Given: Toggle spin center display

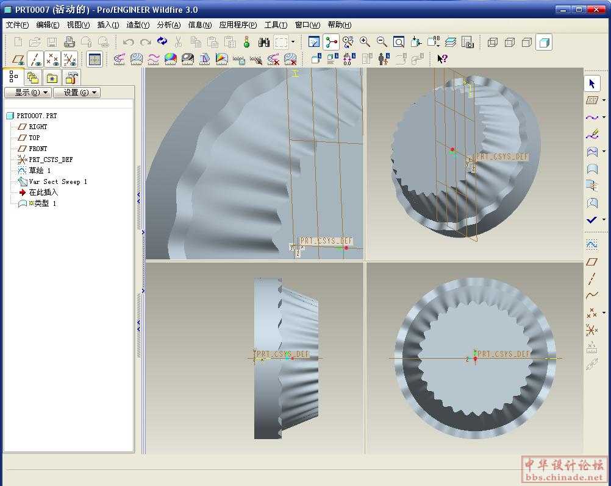Looking at the screenshot, I should [x=331, y=42].
